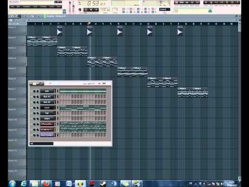Toggle the first step of the Hat channel

pos(61,113)
